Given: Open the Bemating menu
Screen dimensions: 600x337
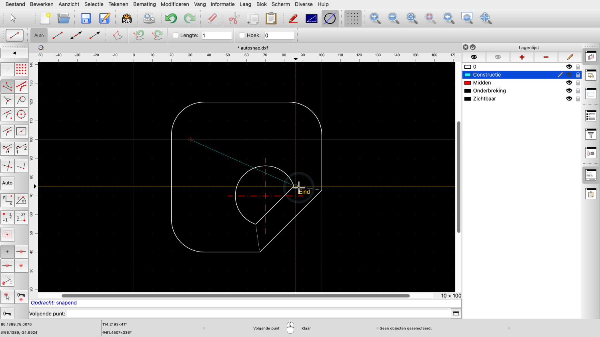Looking at the screenshot, I should [x=144, y=4].
